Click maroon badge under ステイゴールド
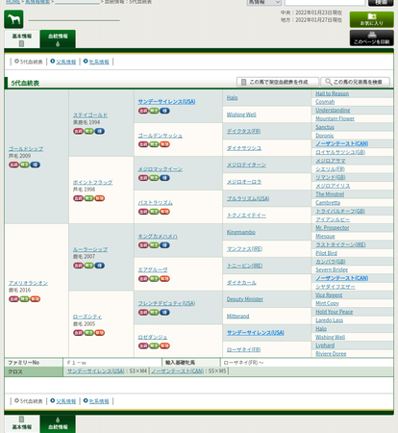 tap(78, 131)
